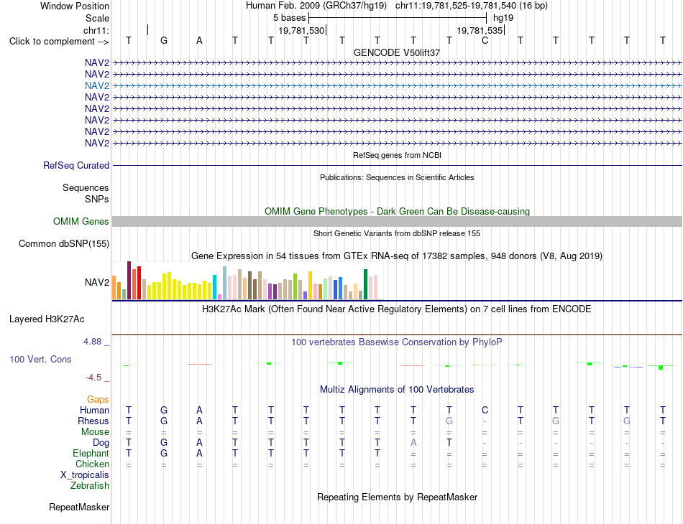
Task: Click the Chicken alignment row label
Action: tap(92, 464)
